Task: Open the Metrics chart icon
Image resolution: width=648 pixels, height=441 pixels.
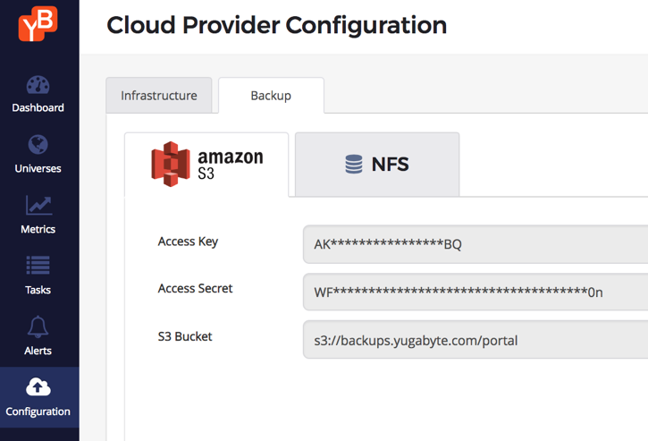Action: click(38, 206)
